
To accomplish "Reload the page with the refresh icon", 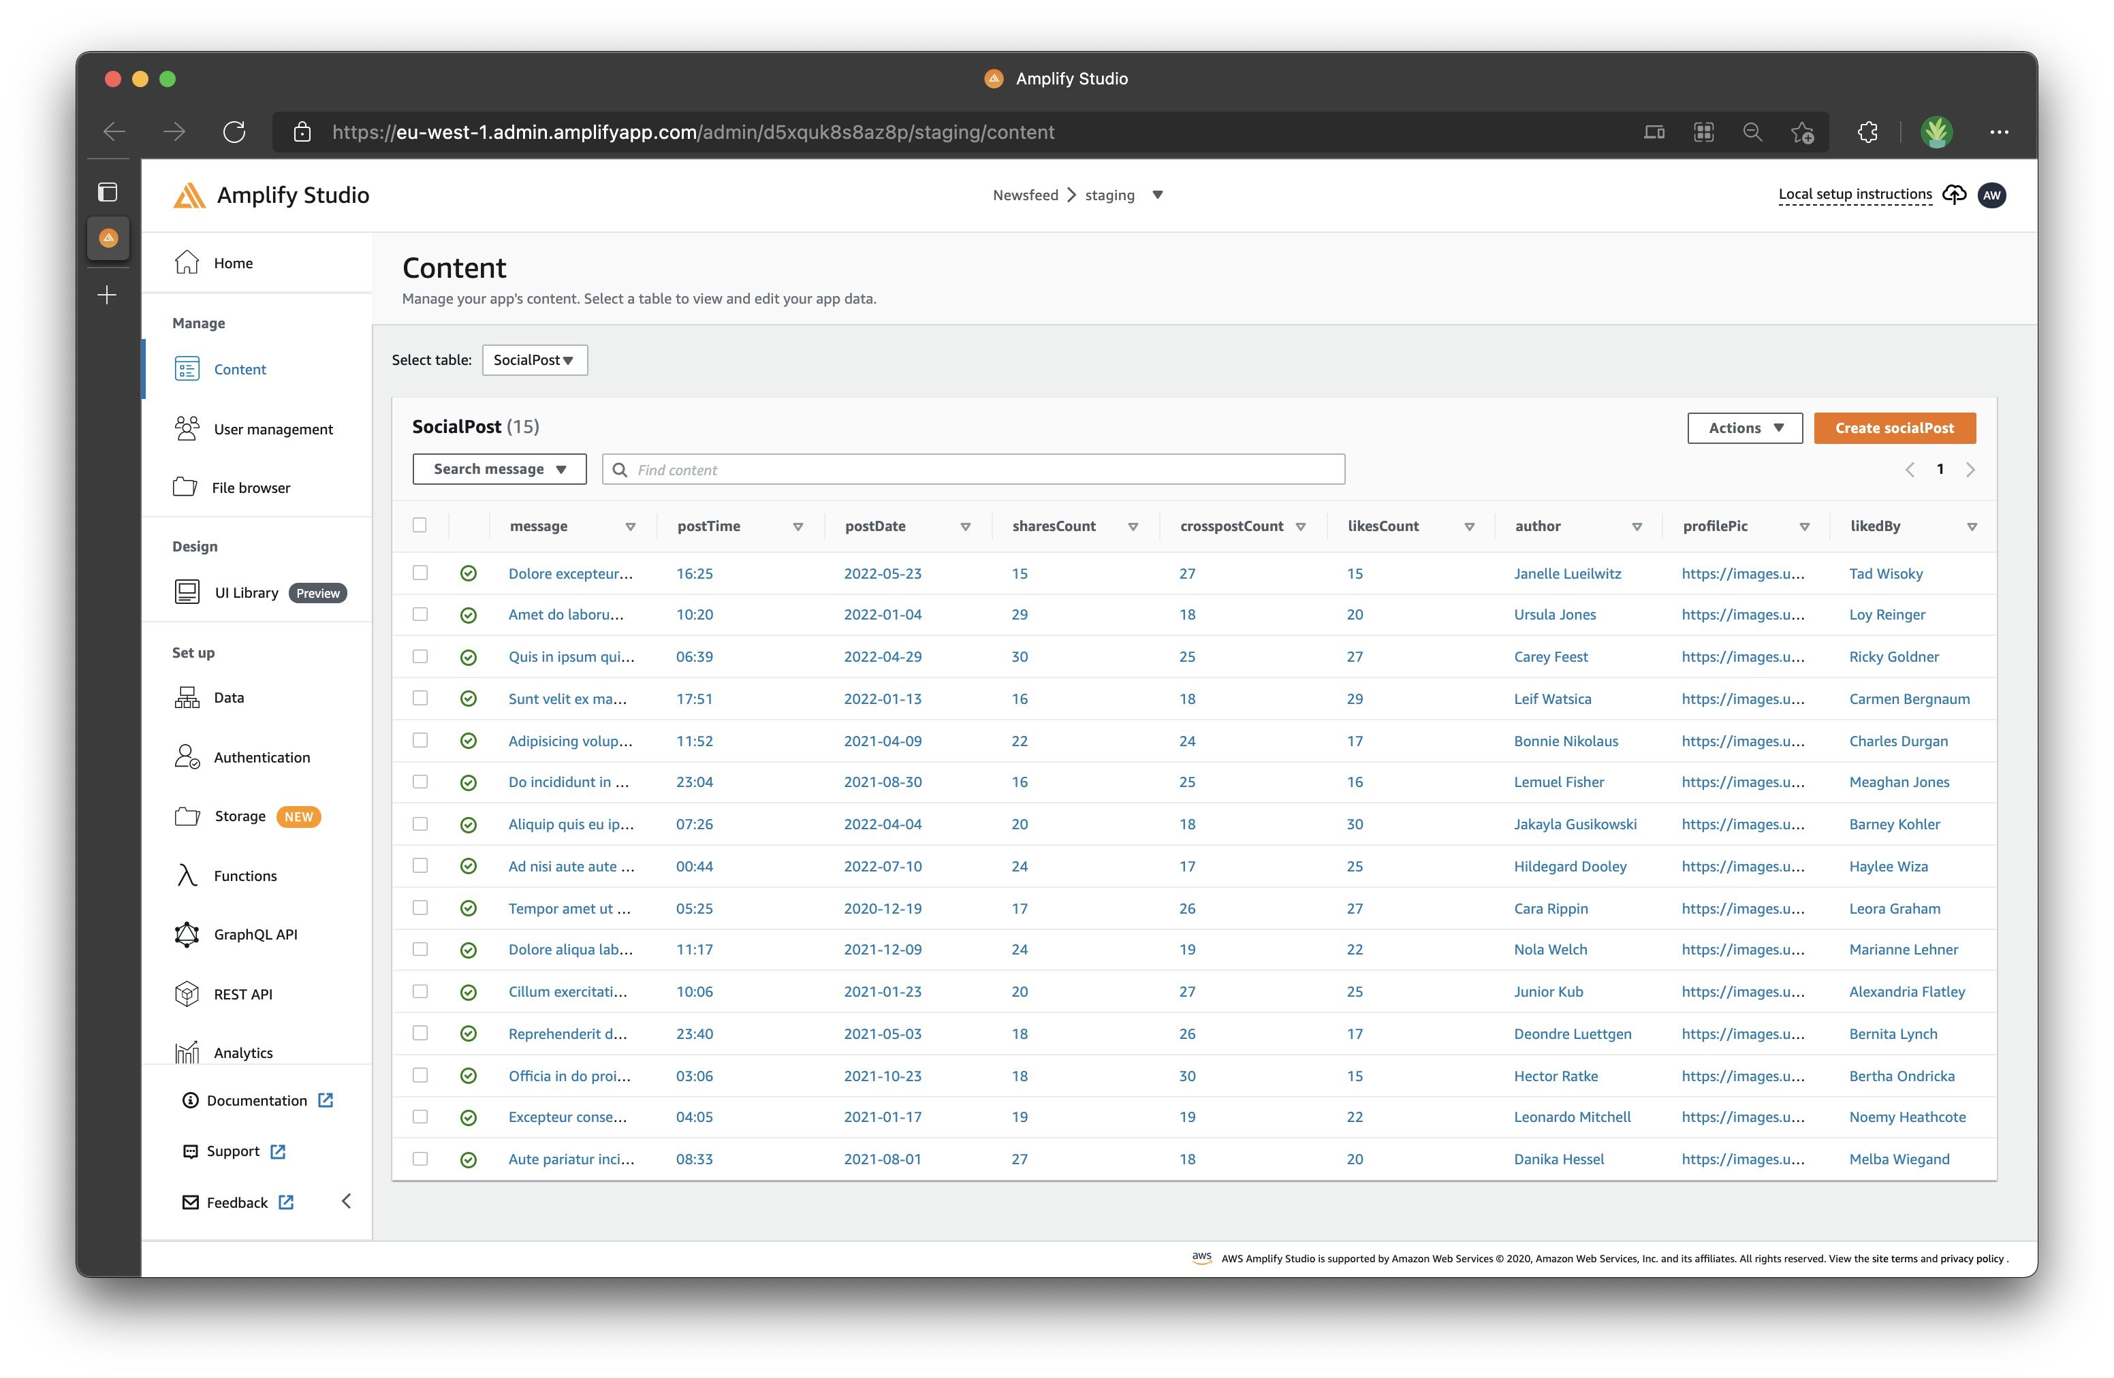I will pyautogui.click(x=234, y=132).
